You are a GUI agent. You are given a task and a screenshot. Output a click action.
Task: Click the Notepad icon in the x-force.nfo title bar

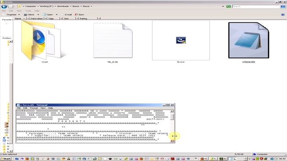click(x=18, y=105)
